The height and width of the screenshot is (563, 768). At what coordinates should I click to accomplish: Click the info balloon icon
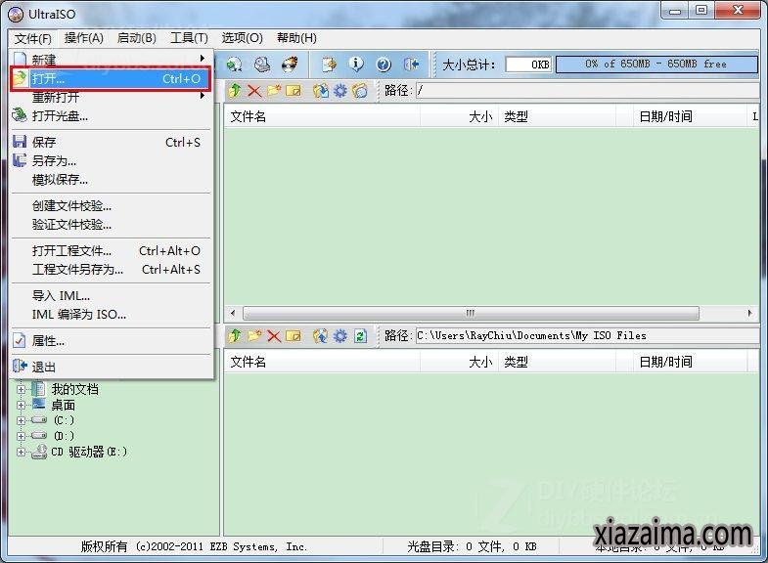tap(356, 65)
